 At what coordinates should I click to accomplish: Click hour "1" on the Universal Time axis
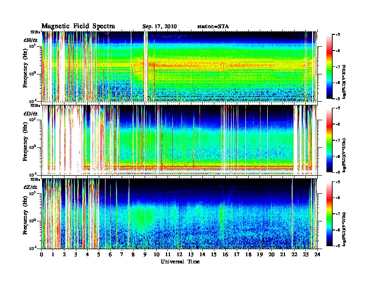coord(53,254)
